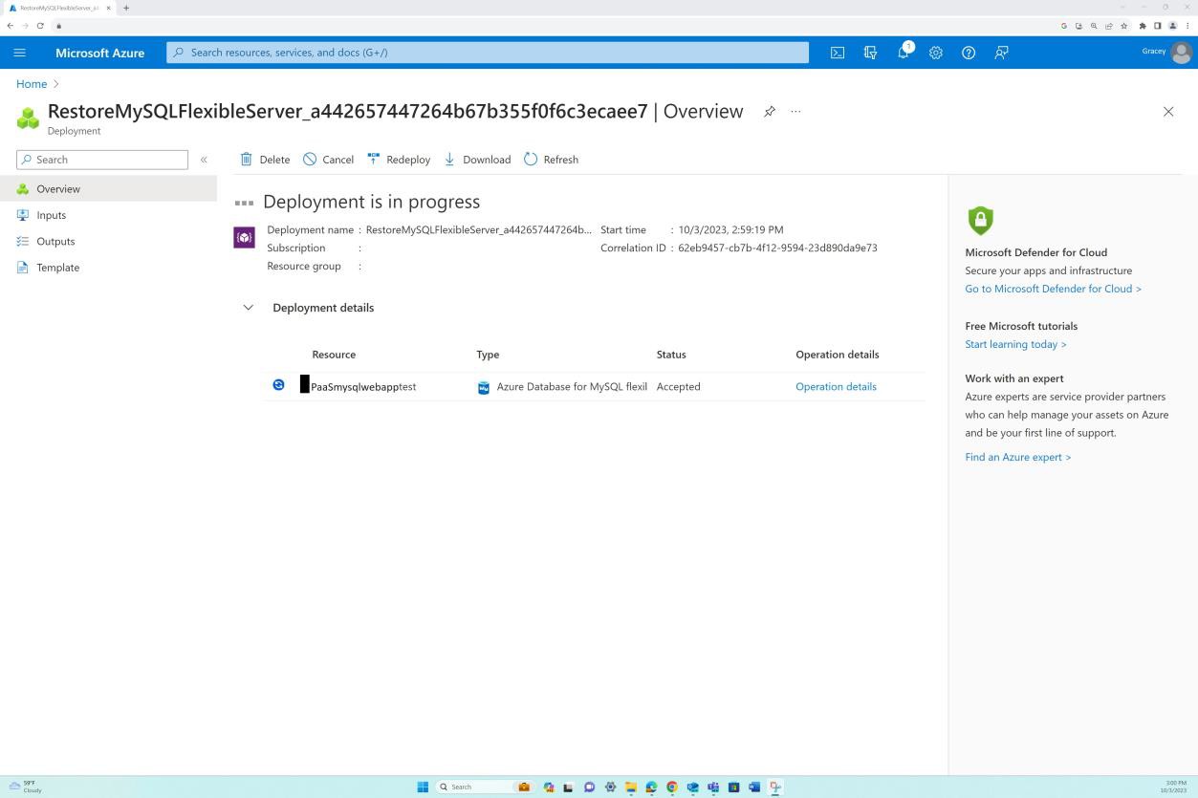Viewport: 1198px width, 798px height.
Task: Open the notifications bell
Action: click(903, 53)
